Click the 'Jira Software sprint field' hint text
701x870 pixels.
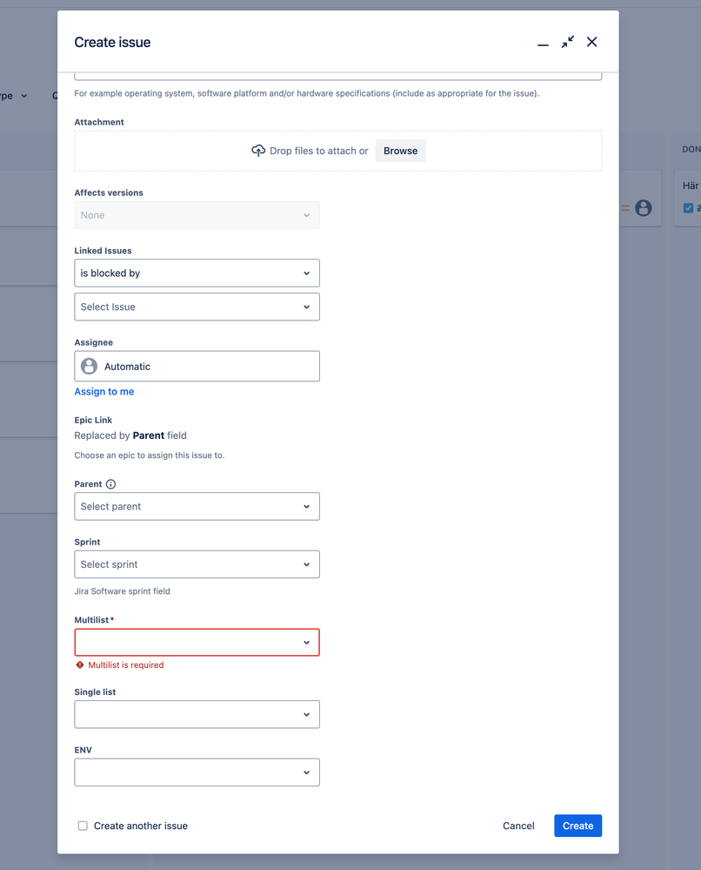[122, 591]
